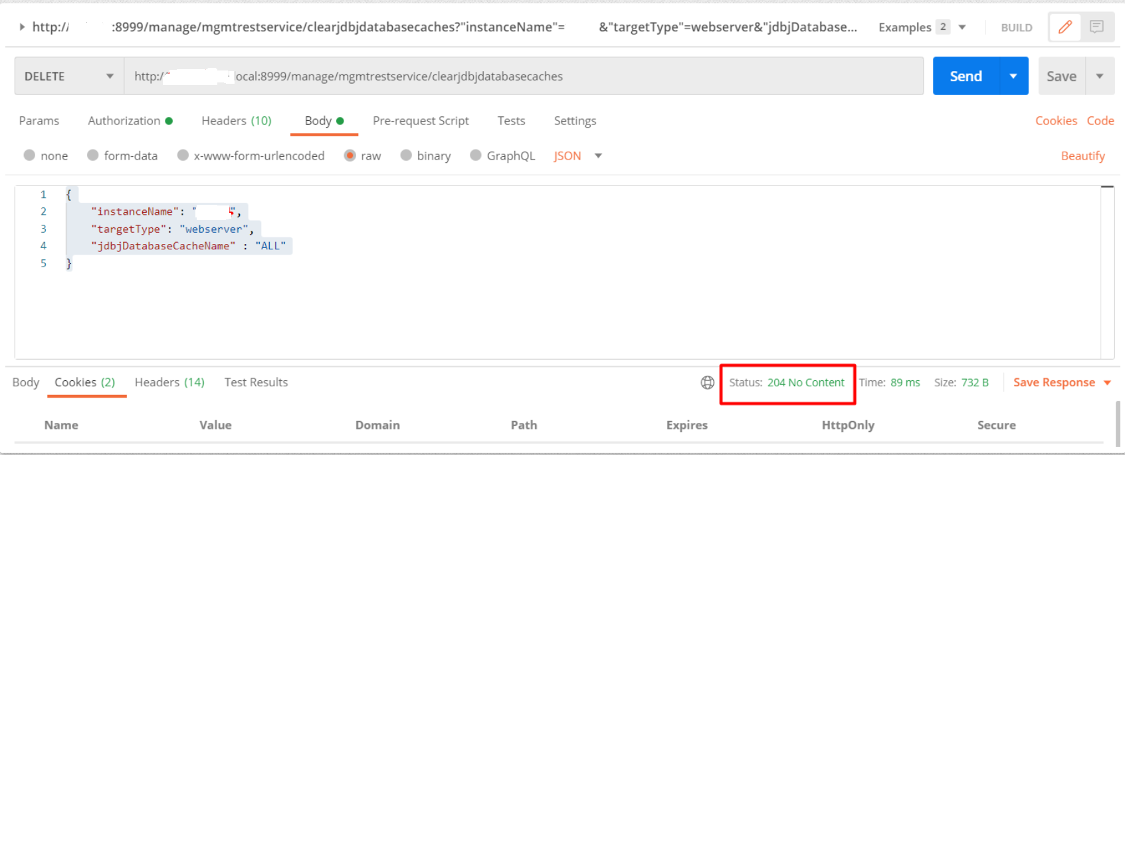Click the Domain column header

pyautogui.click(x=377, y=425)
